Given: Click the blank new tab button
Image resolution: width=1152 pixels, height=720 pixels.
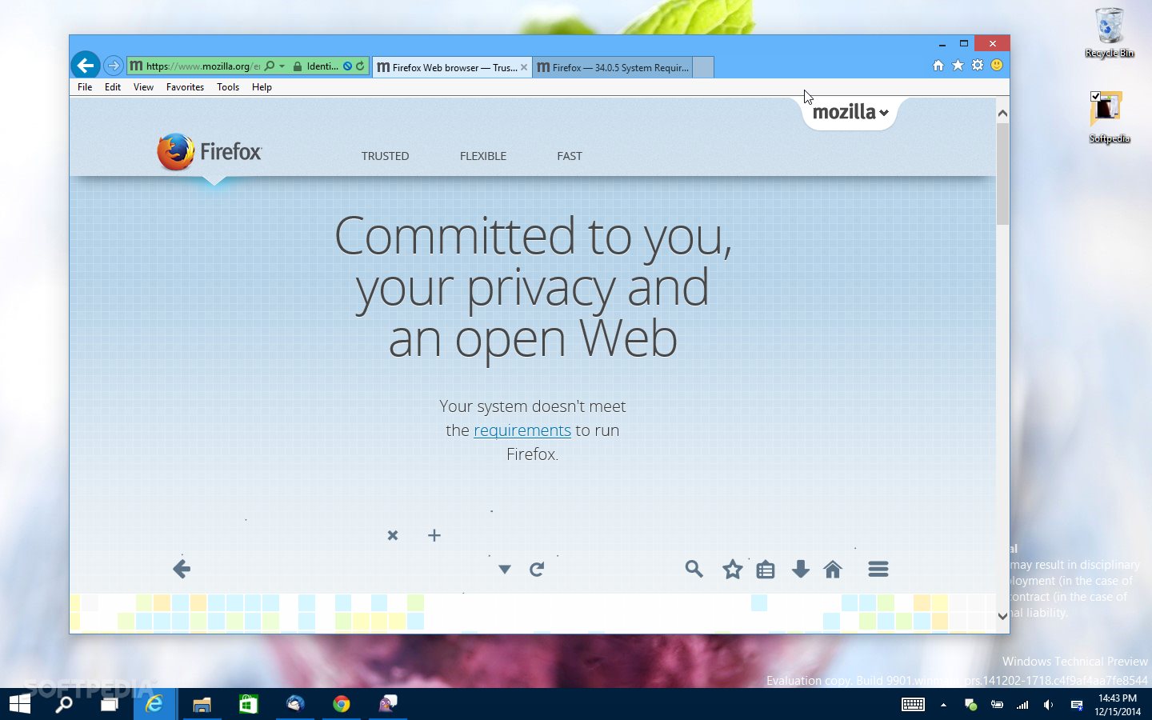Looking at the screenshot, I should tap(702, 67).
